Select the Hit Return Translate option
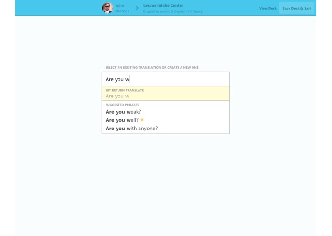The height and width of the screenshot is (236, 332). tap(166, 93)
